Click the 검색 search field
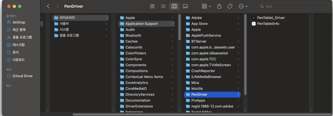 tap(293, 6)
